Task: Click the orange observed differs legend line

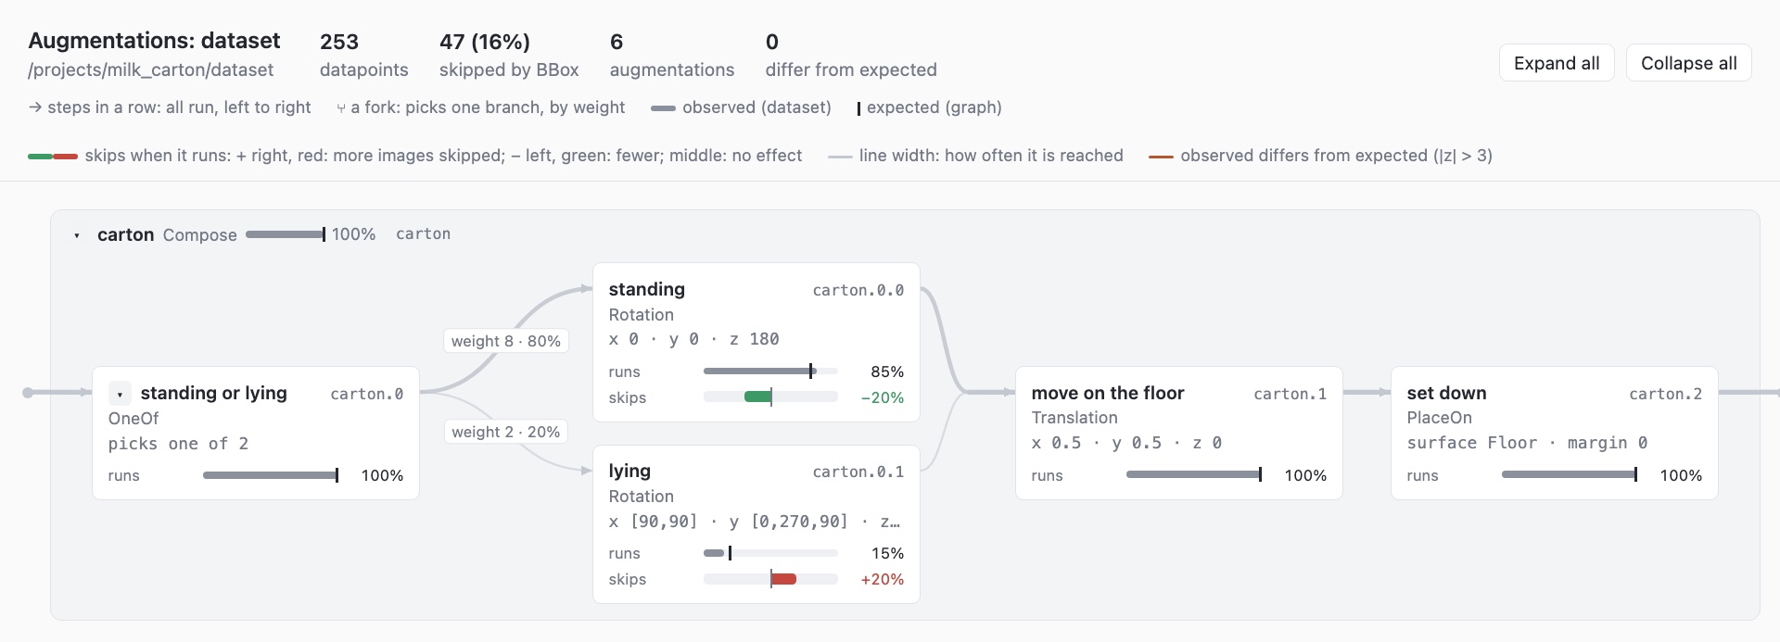Action: [1161, 157]
